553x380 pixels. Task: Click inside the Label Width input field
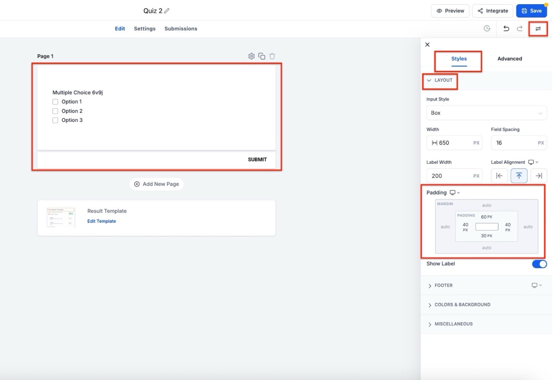coord(451,176)
